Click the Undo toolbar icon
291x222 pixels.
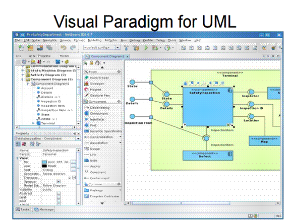coord(63,48)
